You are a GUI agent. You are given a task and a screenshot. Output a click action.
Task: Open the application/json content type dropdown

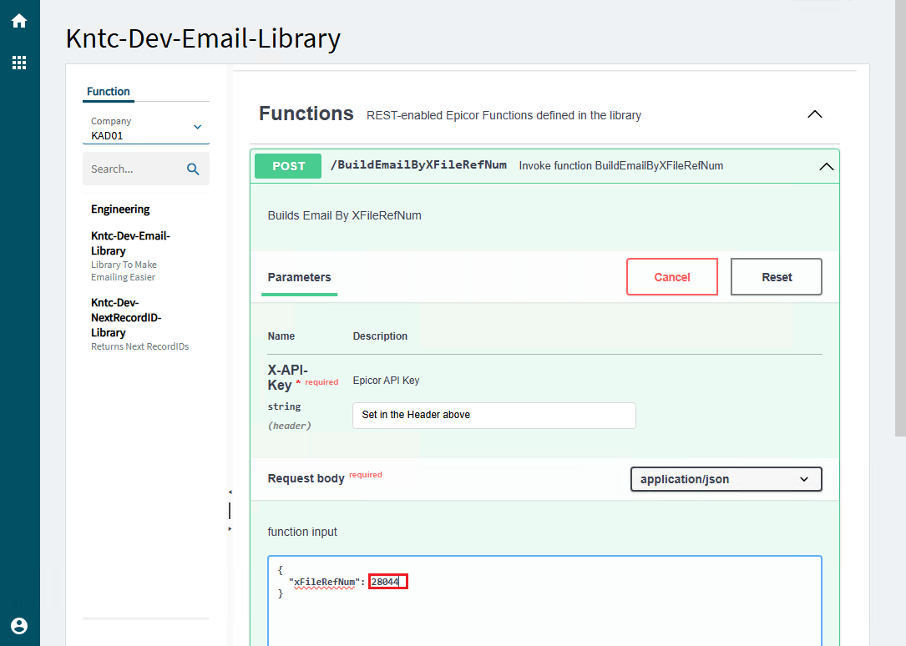[x=725, y=479]
